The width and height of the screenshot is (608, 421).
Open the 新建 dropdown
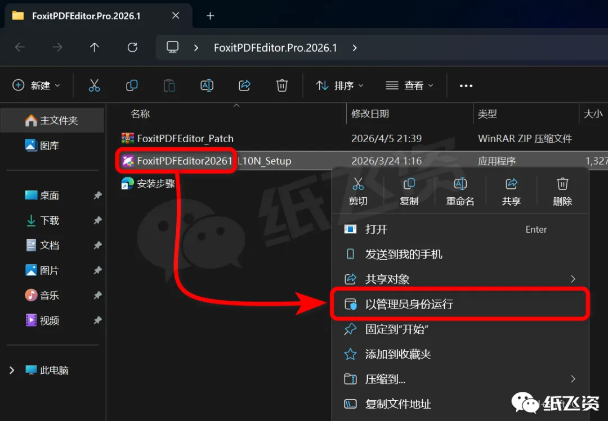(x=36, y=85)
